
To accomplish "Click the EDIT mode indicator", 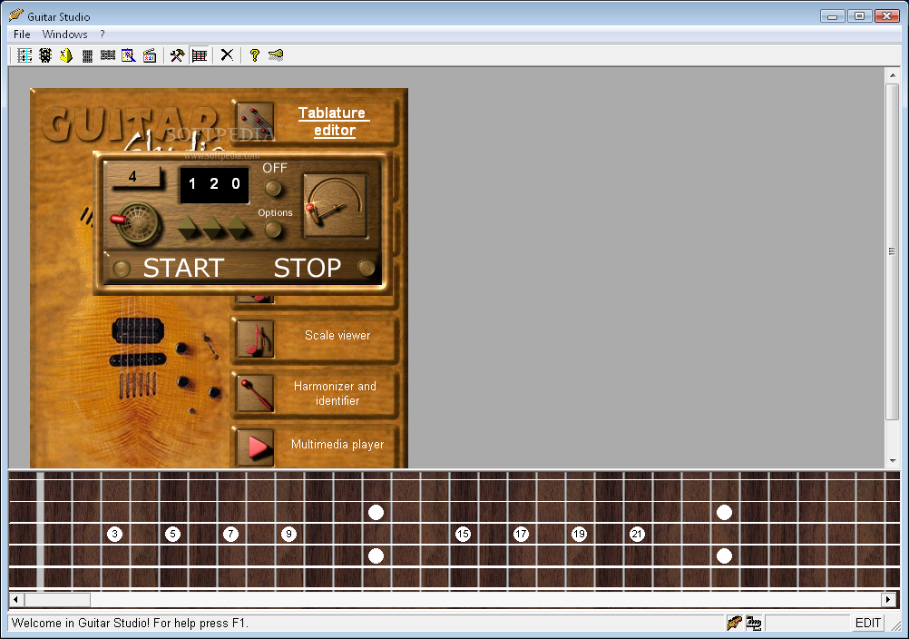I will pyautogui.click(x=868, y=624).
